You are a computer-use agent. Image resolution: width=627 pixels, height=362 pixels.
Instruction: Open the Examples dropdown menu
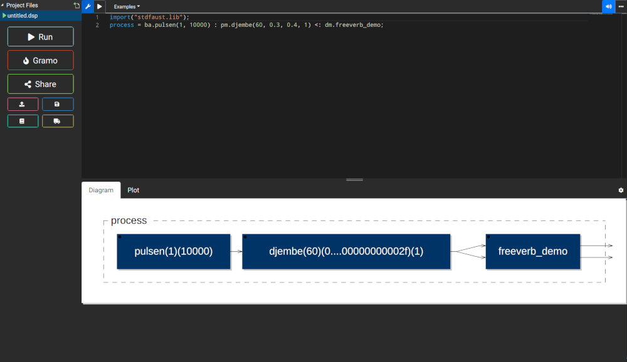pyautogui.click(x=127, y=6)
